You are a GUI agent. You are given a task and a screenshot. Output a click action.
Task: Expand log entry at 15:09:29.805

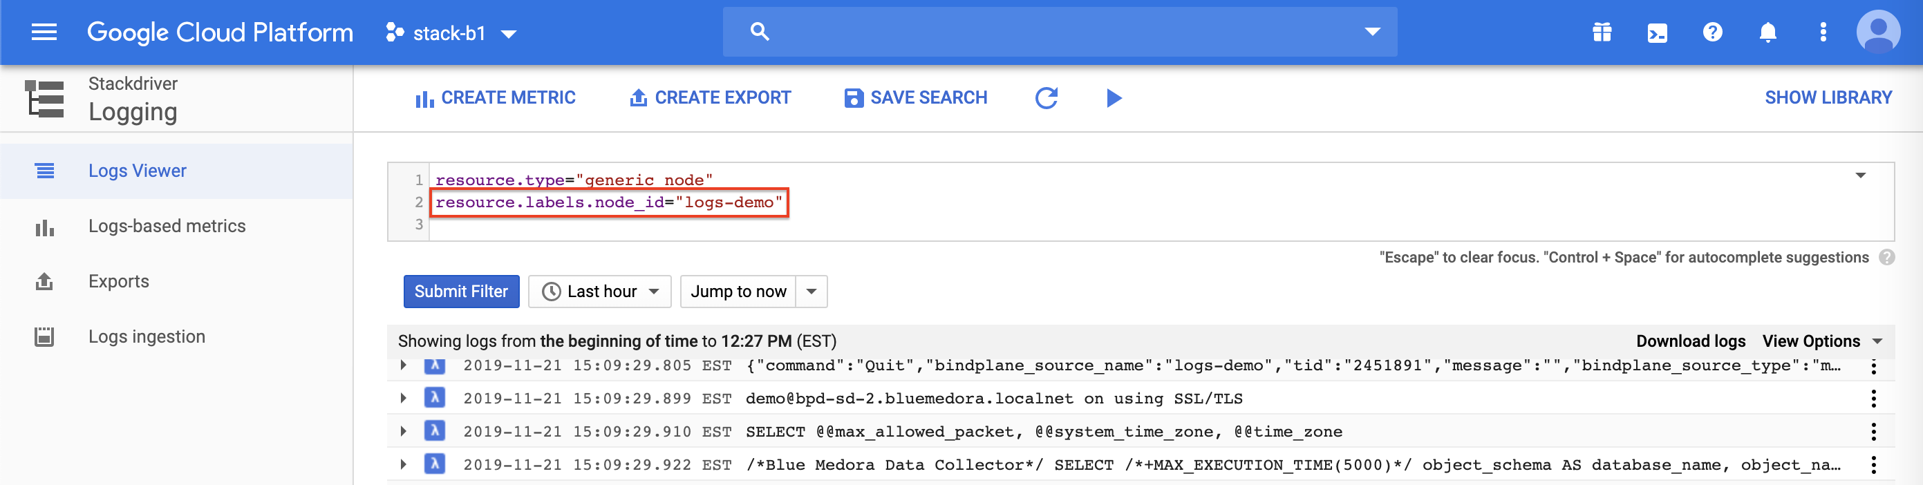pyautogui.click(x=403, y=365)
